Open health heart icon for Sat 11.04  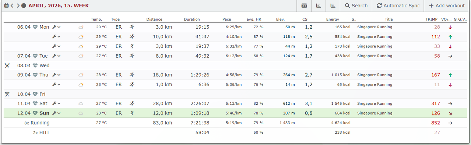pyautogui.click(x=35, y=104)
